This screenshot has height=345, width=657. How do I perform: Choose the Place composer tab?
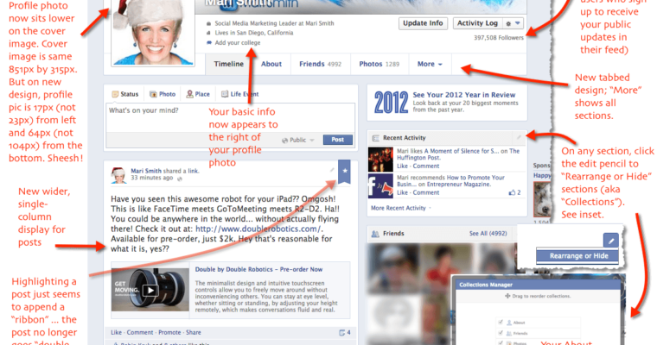[198, 94]
